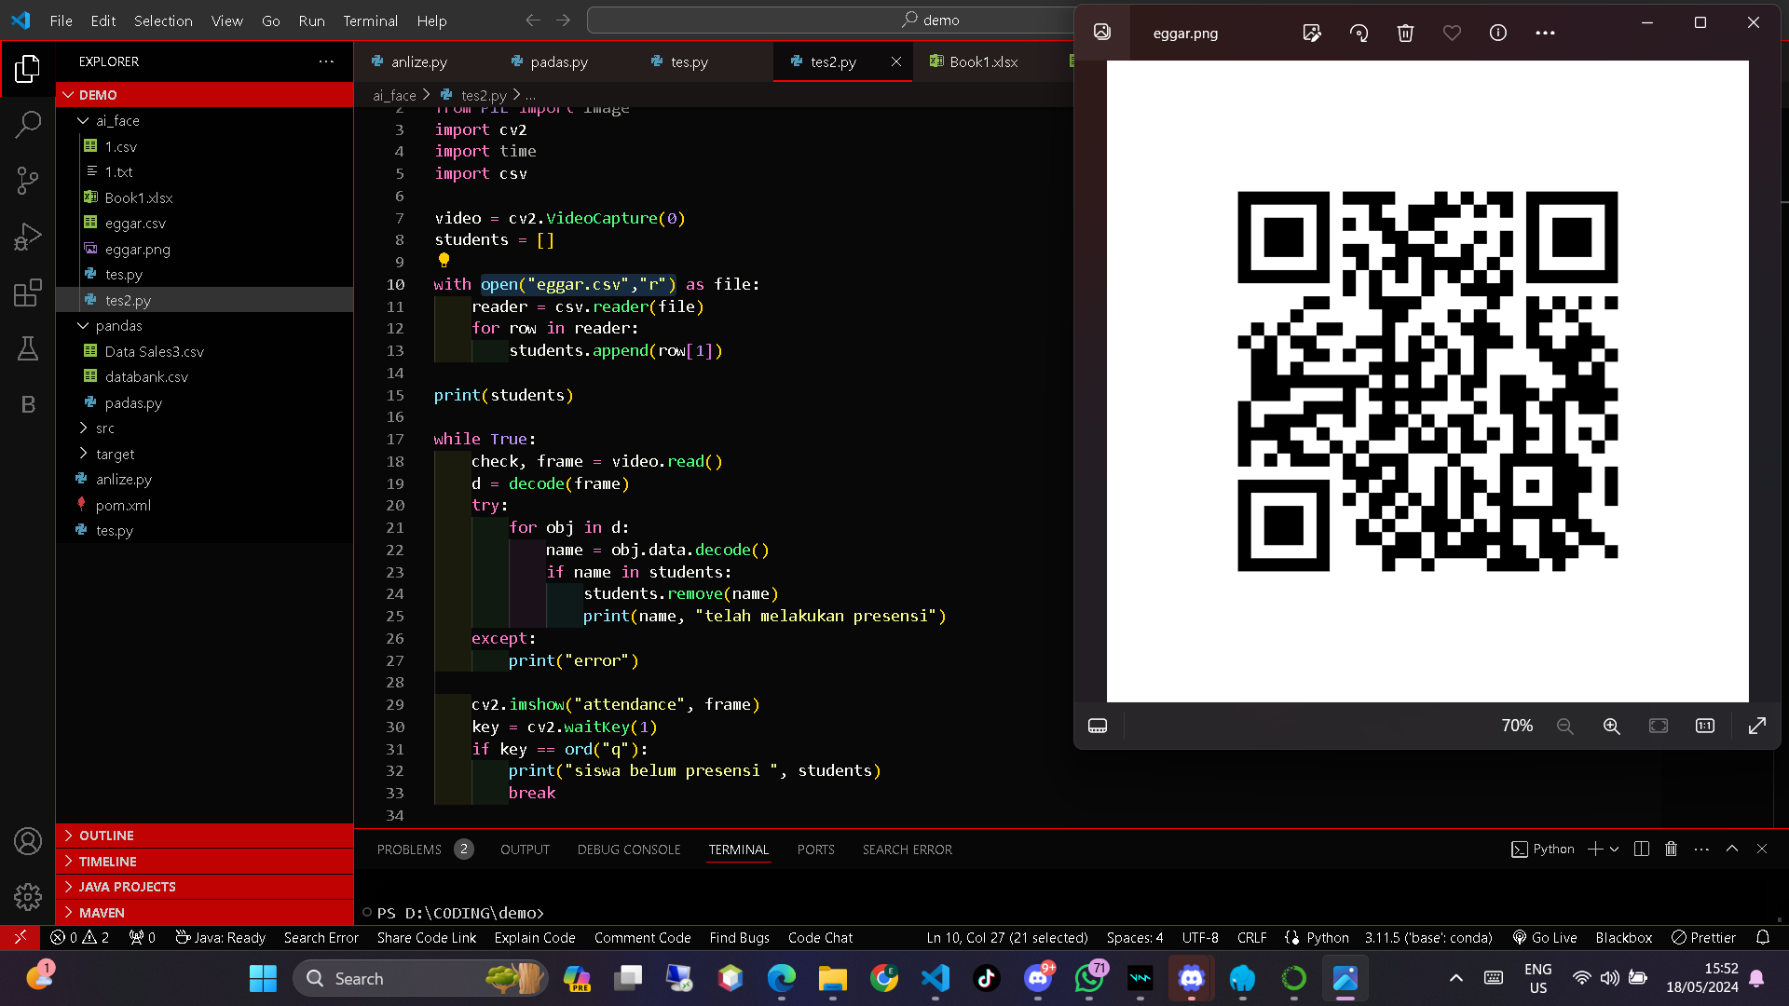Show file info in photo viewer
This screenshot has width=1789, height=1006.
click(1498, 33)
